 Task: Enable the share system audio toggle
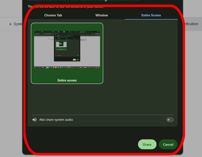[x=170, y=120]
